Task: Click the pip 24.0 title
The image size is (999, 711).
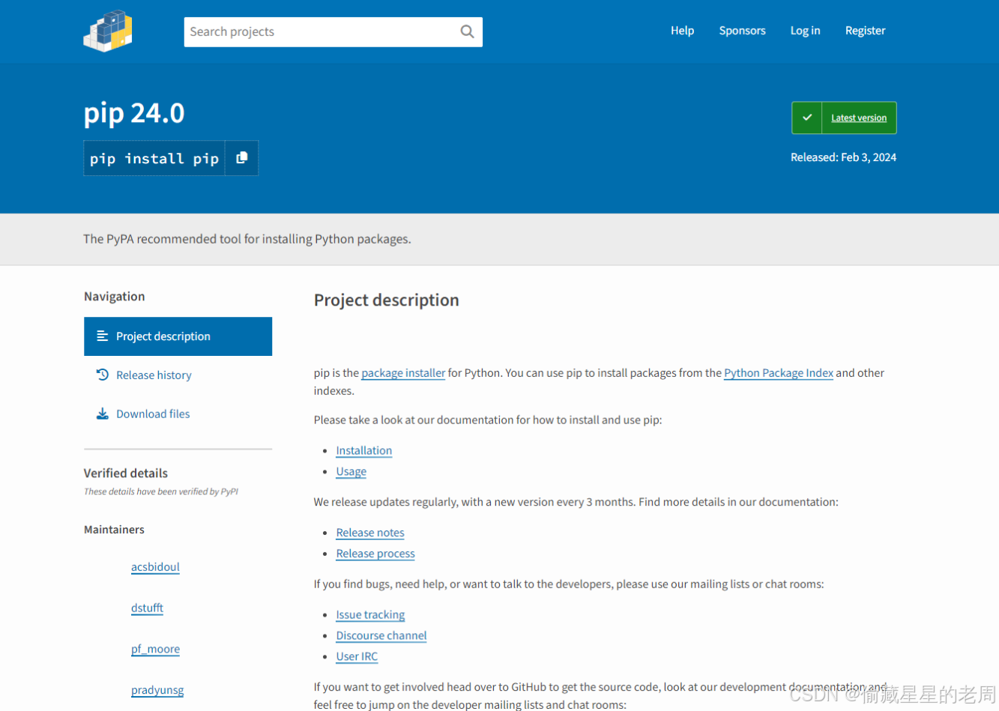Action: pos(134,113)
